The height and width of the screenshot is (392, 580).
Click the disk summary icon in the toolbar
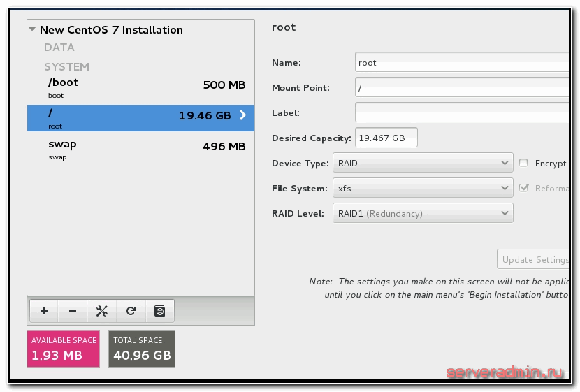coord(159,311)
